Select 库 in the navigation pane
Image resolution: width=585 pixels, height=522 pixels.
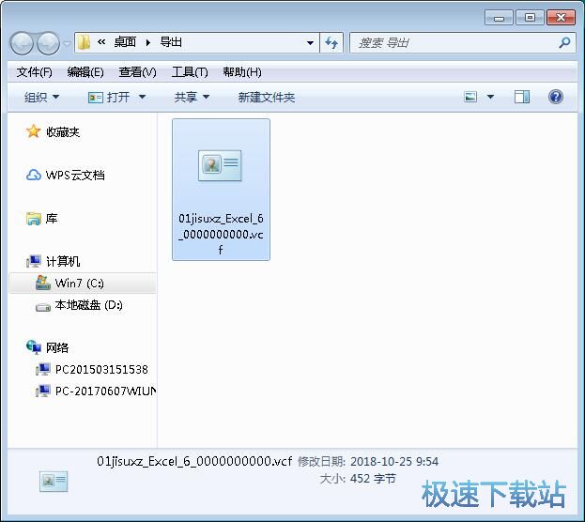[41, 218]
